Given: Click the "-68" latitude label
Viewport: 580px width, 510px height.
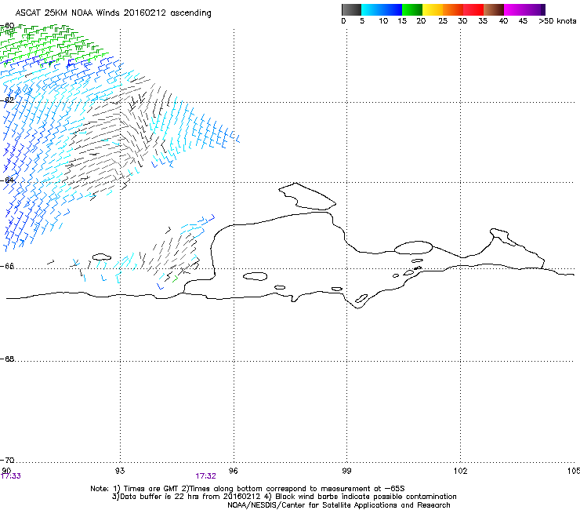Looking at the screenshot, I should (x=7, y=359).
